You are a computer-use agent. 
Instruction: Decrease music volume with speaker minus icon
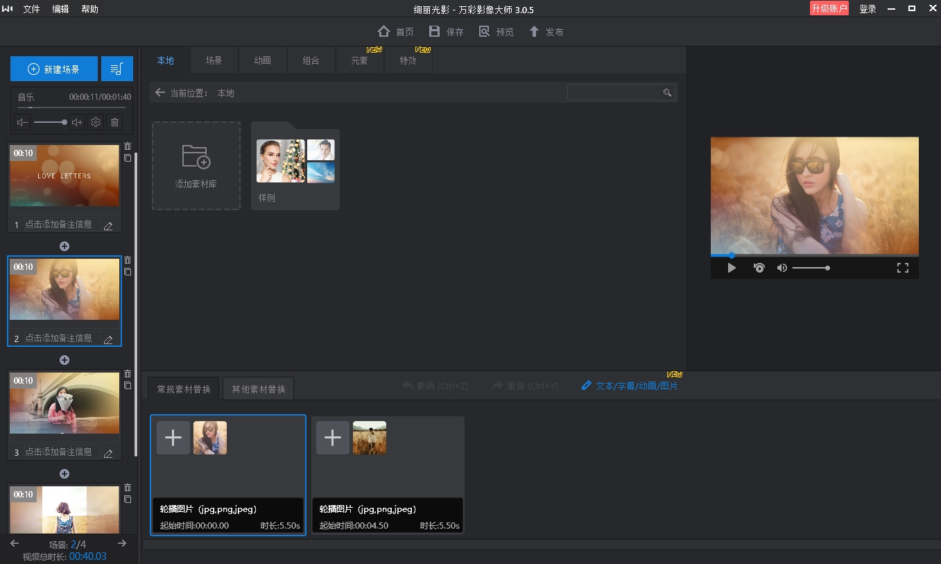click(x=23, y=122)
